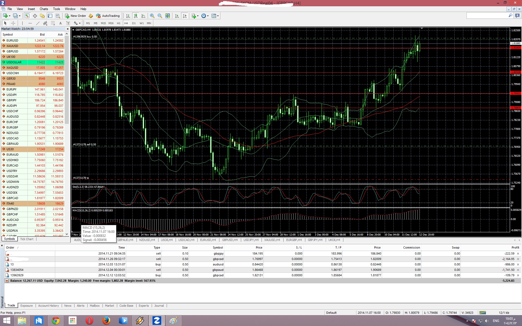Select the Equidistant Channel tool
Image resolution: width=522 pixels, height=326 pixels.
45,23
